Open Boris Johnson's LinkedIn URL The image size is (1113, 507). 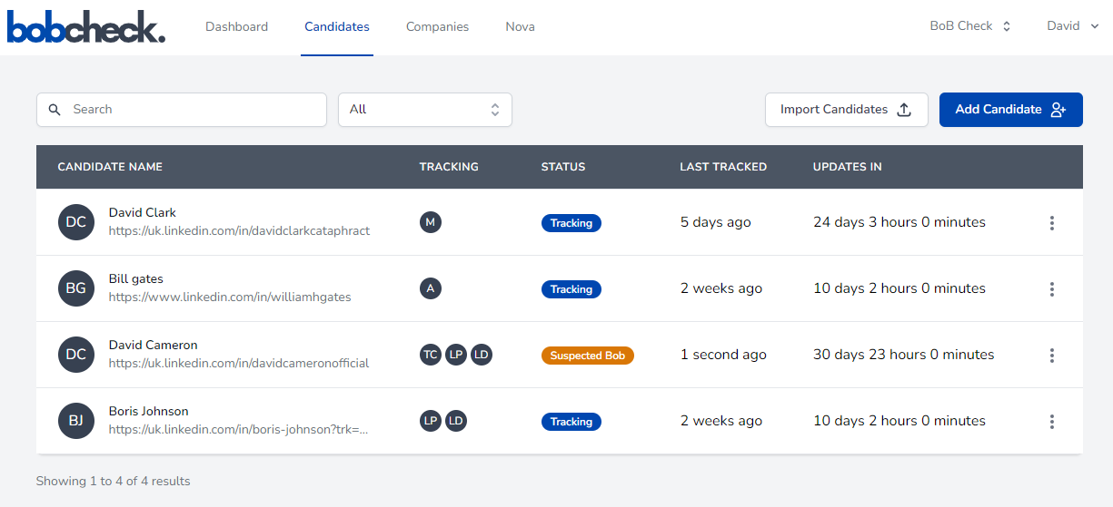[x=238, y=430]
